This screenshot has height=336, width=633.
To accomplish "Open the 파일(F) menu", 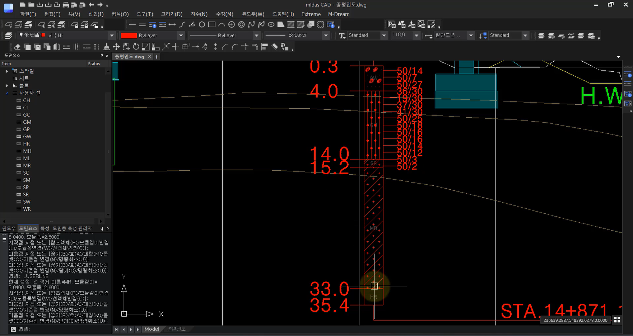I will coord(28,14).
